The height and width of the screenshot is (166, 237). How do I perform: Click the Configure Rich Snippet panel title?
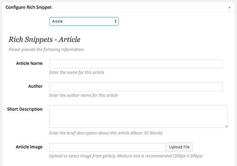29,7
